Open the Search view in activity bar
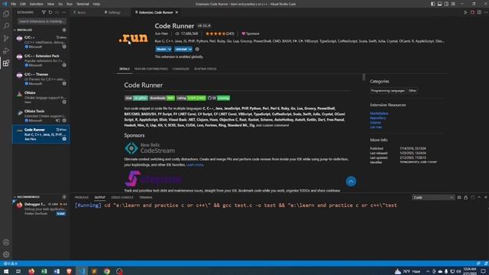Image resolution: width=489 pixels, height=275 pixels. 6,26
